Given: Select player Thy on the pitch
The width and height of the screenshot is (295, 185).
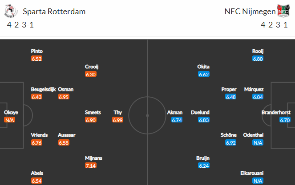Looking at the screenshot, I should tap(118, 112).
